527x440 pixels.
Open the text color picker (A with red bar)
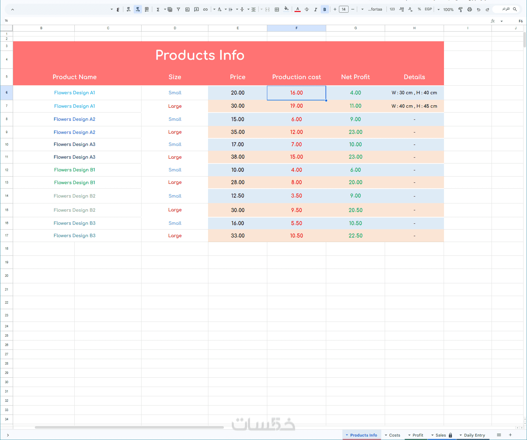point(298,9)
